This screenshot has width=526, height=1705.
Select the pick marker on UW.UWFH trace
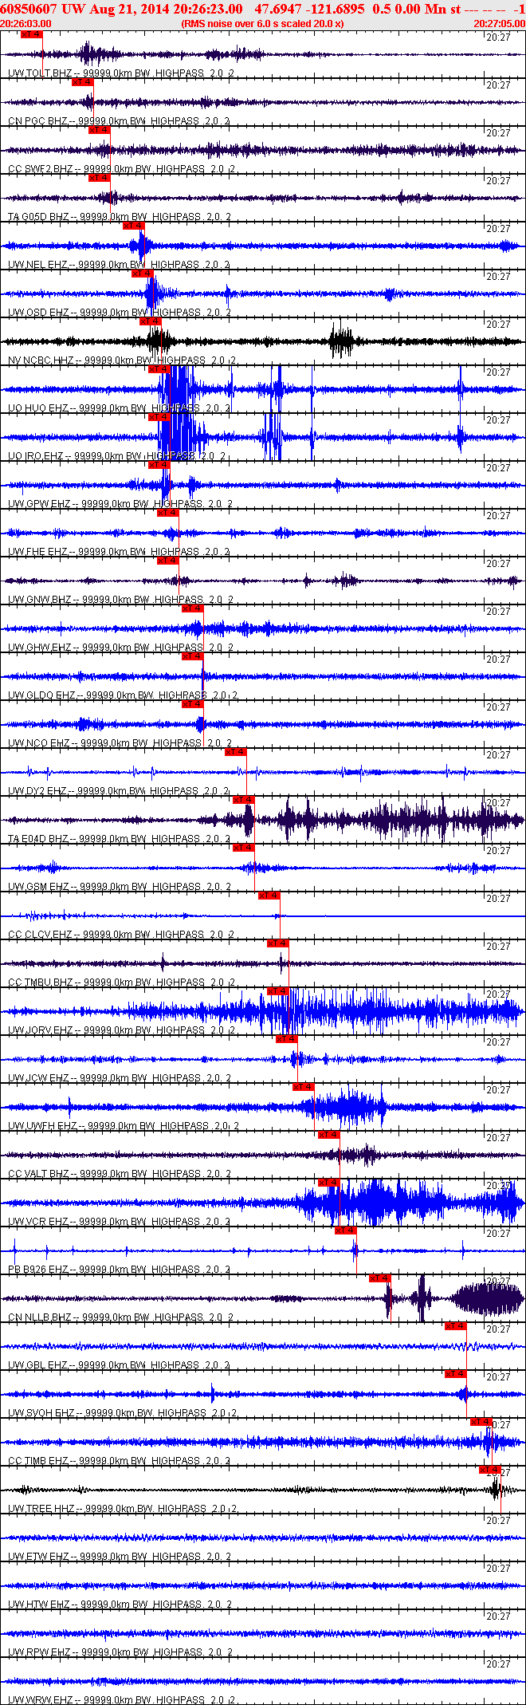point(304,1087)
